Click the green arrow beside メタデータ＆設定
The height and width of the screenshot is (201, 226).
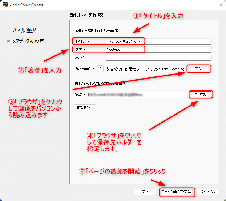pyautogui.click(x=9, y=41)
